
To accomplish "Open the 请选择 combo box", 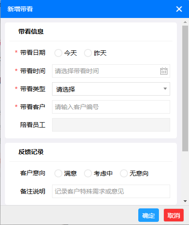I will 111,89.
